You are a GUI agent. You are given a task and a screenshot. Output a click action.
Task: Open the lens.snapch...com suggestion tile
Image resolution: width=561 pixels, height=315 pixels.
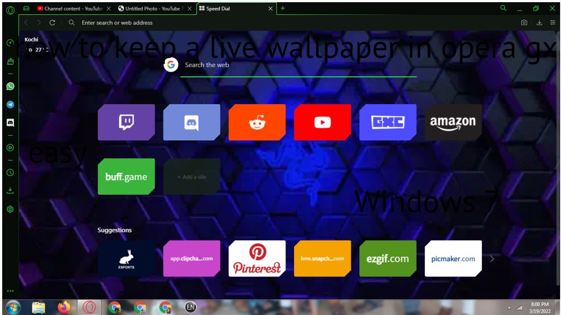(x=322, y=259)
